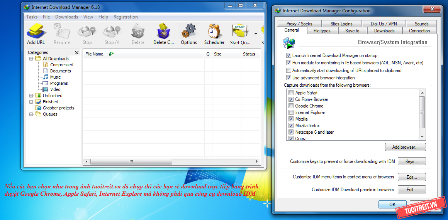Expand the Queues tree node

point(31,114)
